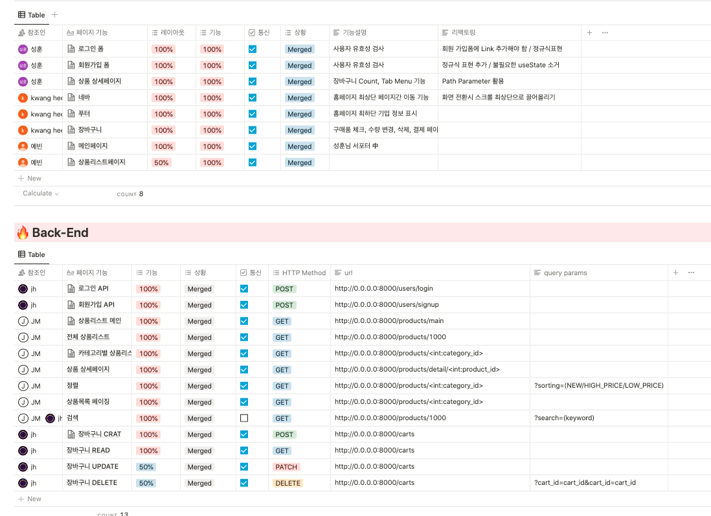This screenshot has width=711, height=516.
Task: Open the 상품리스트 메인 page icon
Action: [71, 321]
